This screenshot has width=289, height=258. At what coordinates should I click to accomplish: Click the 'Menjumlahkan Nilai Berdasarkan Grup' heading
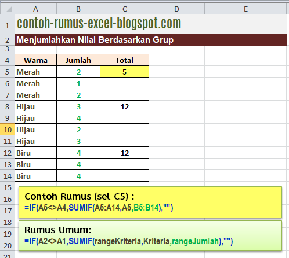click(151, 40)
